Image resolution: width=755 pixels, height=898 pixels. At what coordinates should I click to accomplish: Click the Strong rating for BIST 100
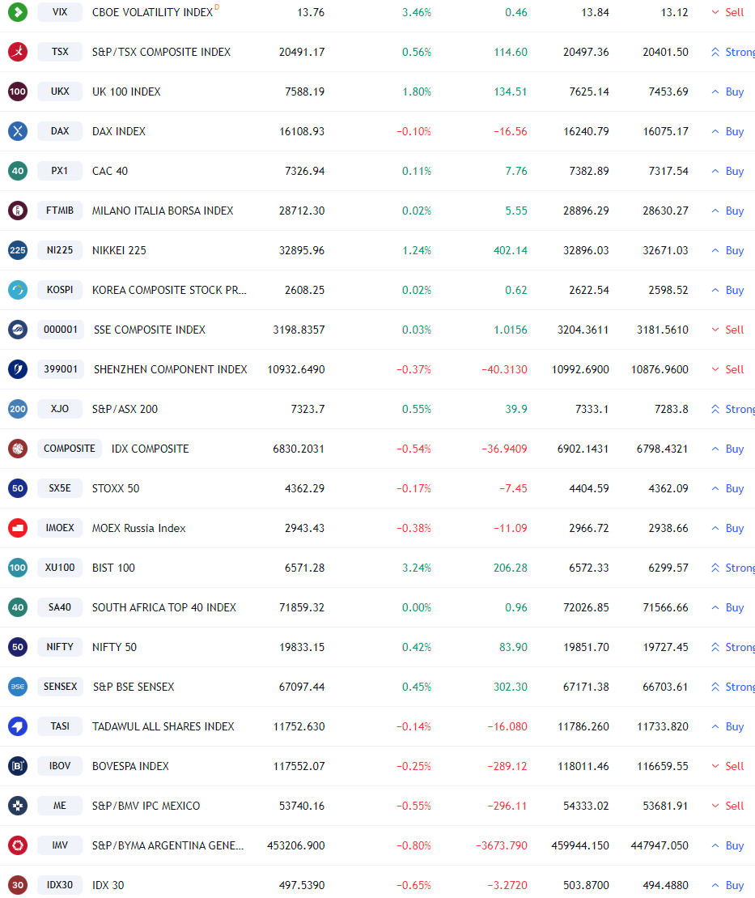(732, 568)
